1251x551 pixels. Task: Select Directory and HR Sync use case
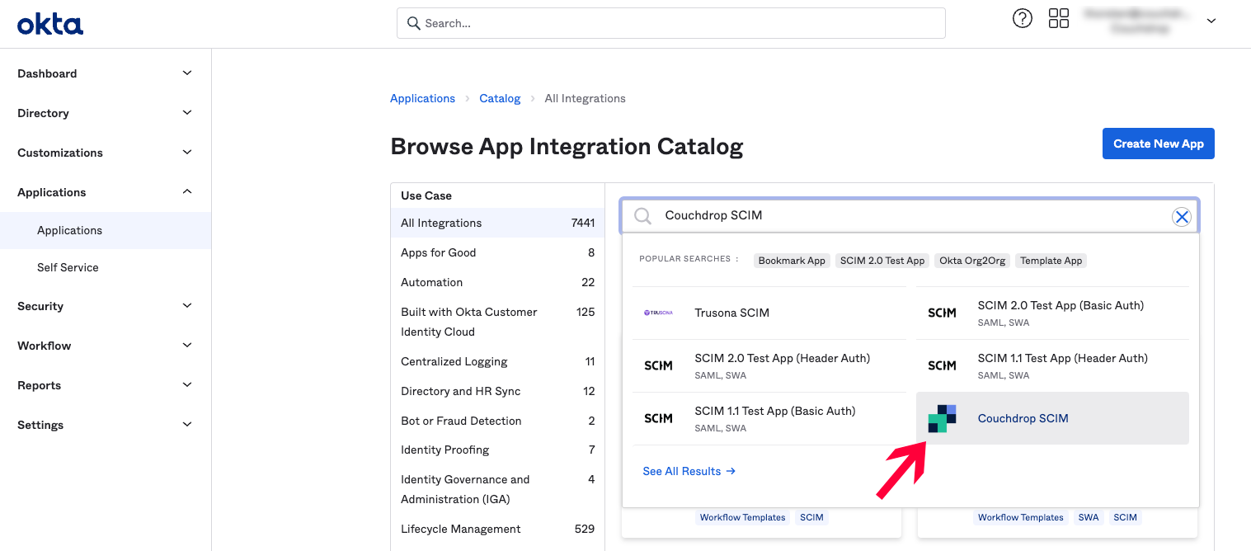click(x=497, y=391)
